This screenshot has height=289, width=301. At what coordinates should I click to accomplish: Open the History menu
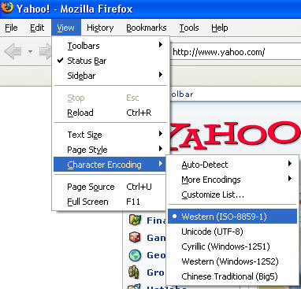point(100,28)
